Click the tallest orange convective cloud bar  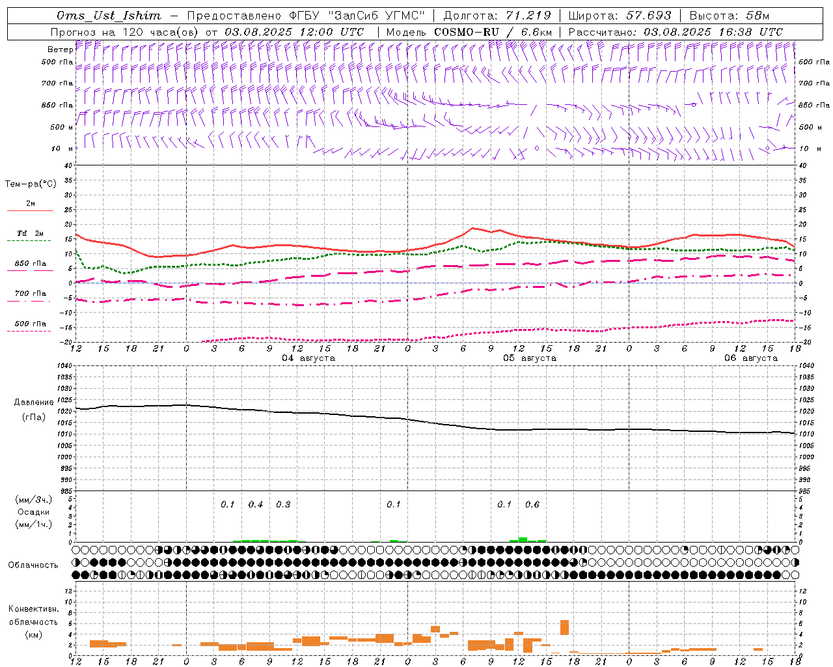564,627
